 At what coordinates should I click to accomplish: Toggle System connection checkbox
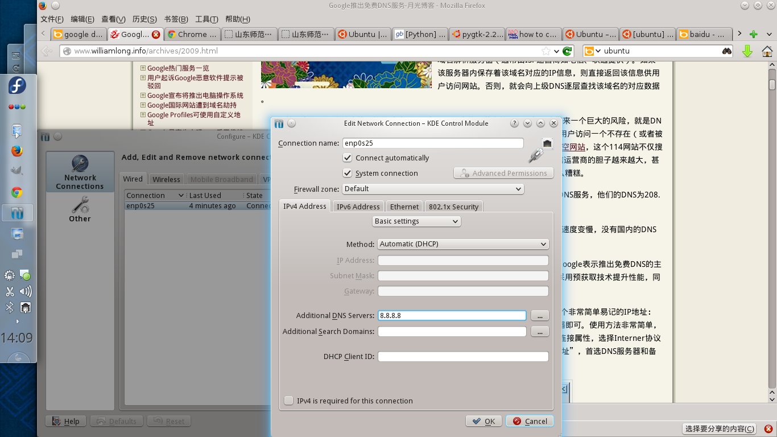tap(348, 173)
